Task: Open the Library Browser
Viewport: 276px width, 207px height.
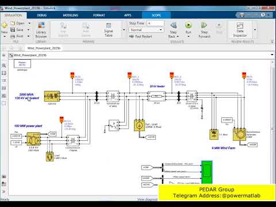Action: point(41,30)
